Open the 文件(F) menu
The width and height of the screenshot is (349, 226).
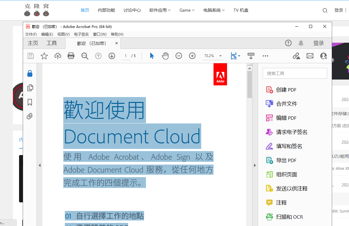pos(31,34)
